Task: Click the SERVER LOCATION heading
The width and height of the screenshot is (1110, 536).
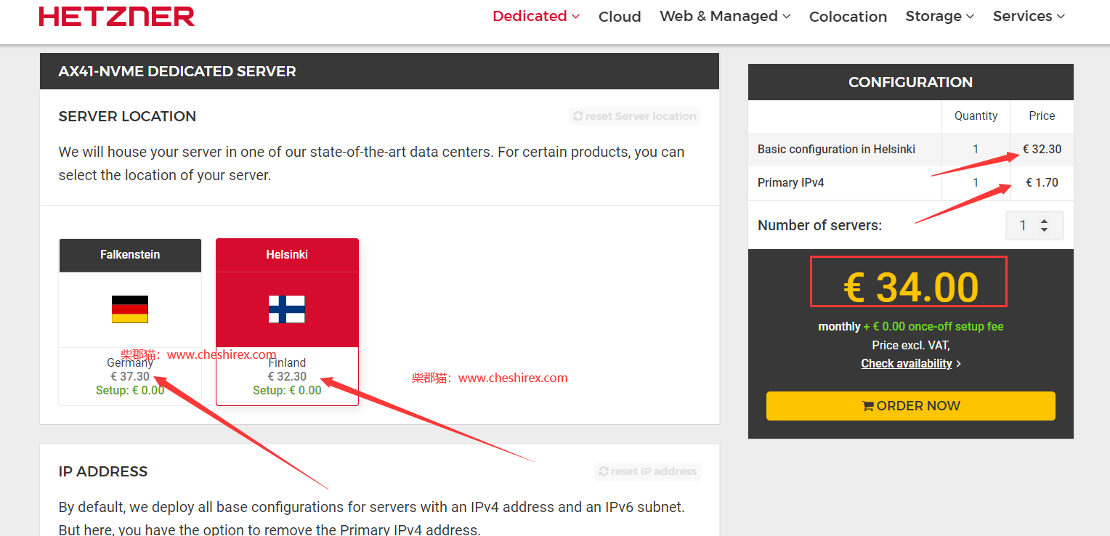Action: (127, 116)
